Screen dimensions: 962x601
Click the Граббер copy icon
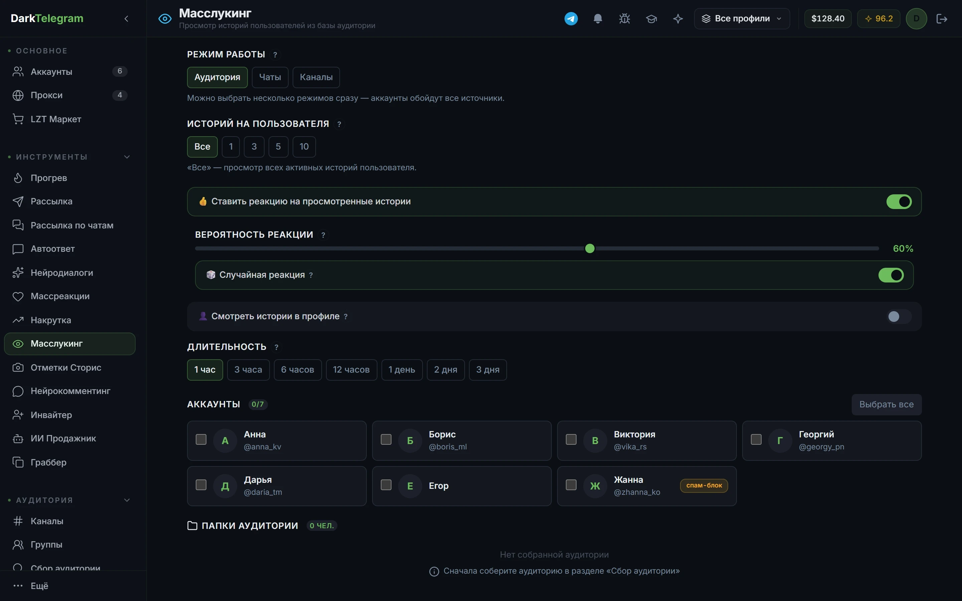(18, 462)
